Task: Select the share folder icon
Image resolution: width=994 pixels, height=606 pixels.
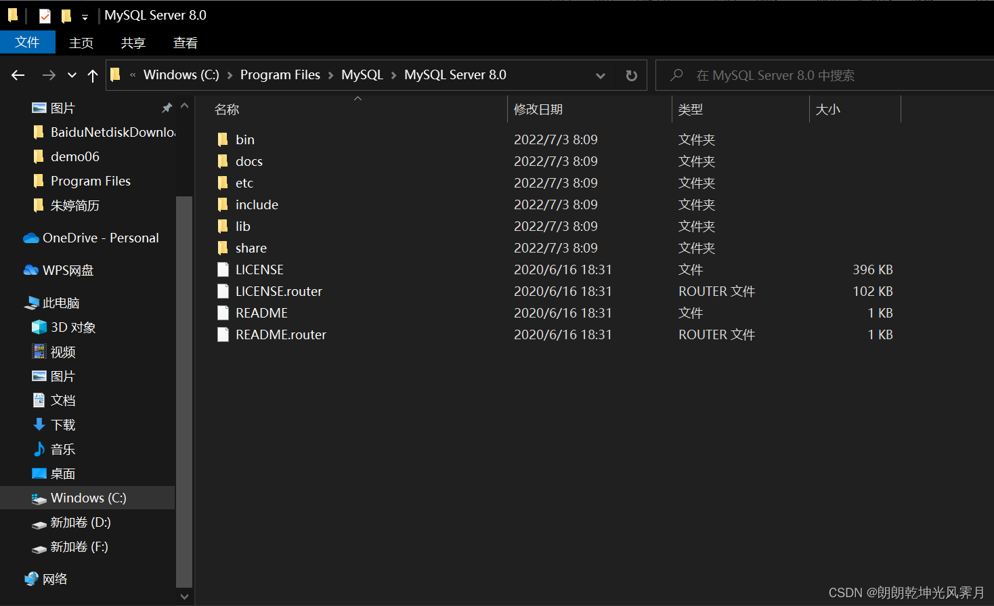Action: 223,248
